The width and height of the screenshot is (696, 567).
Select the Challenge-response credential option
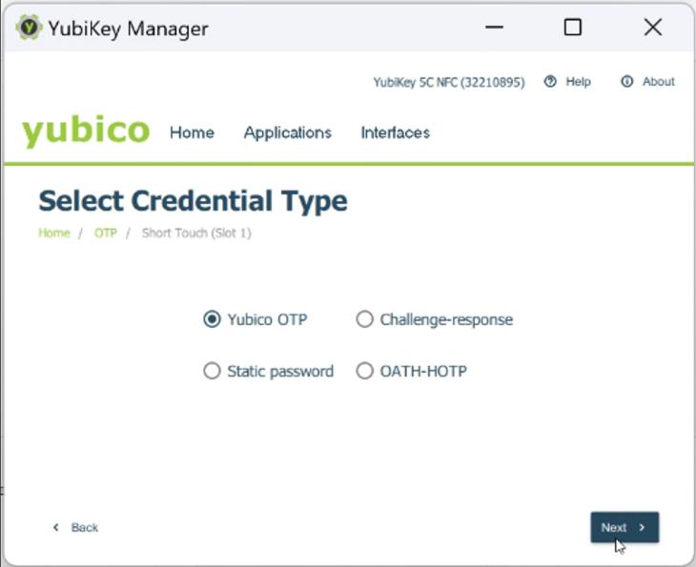(x=364, y=319)
